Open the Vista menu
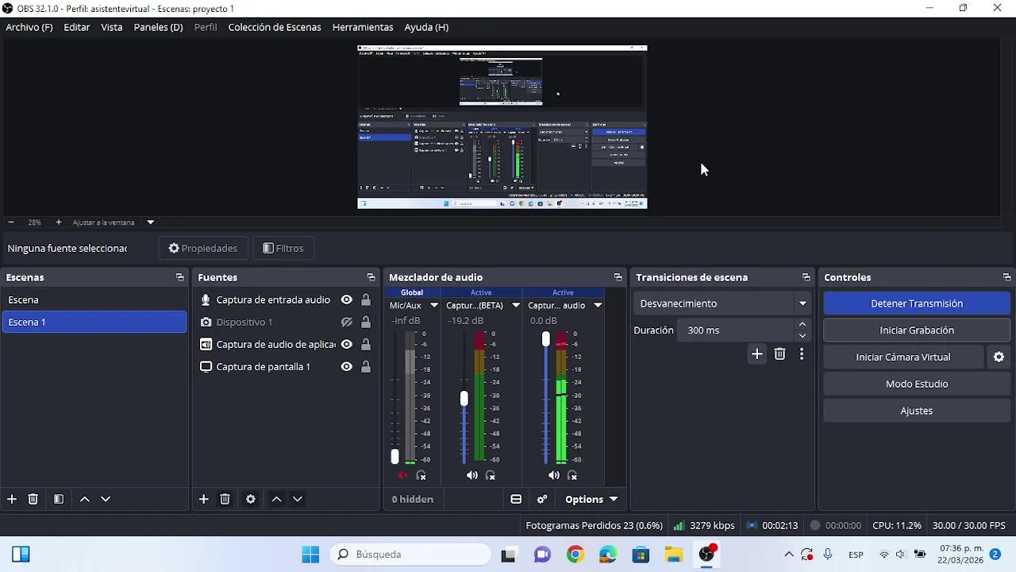Image resolution: width=1016 pixels, height=572 pixels. pos(112,27)
